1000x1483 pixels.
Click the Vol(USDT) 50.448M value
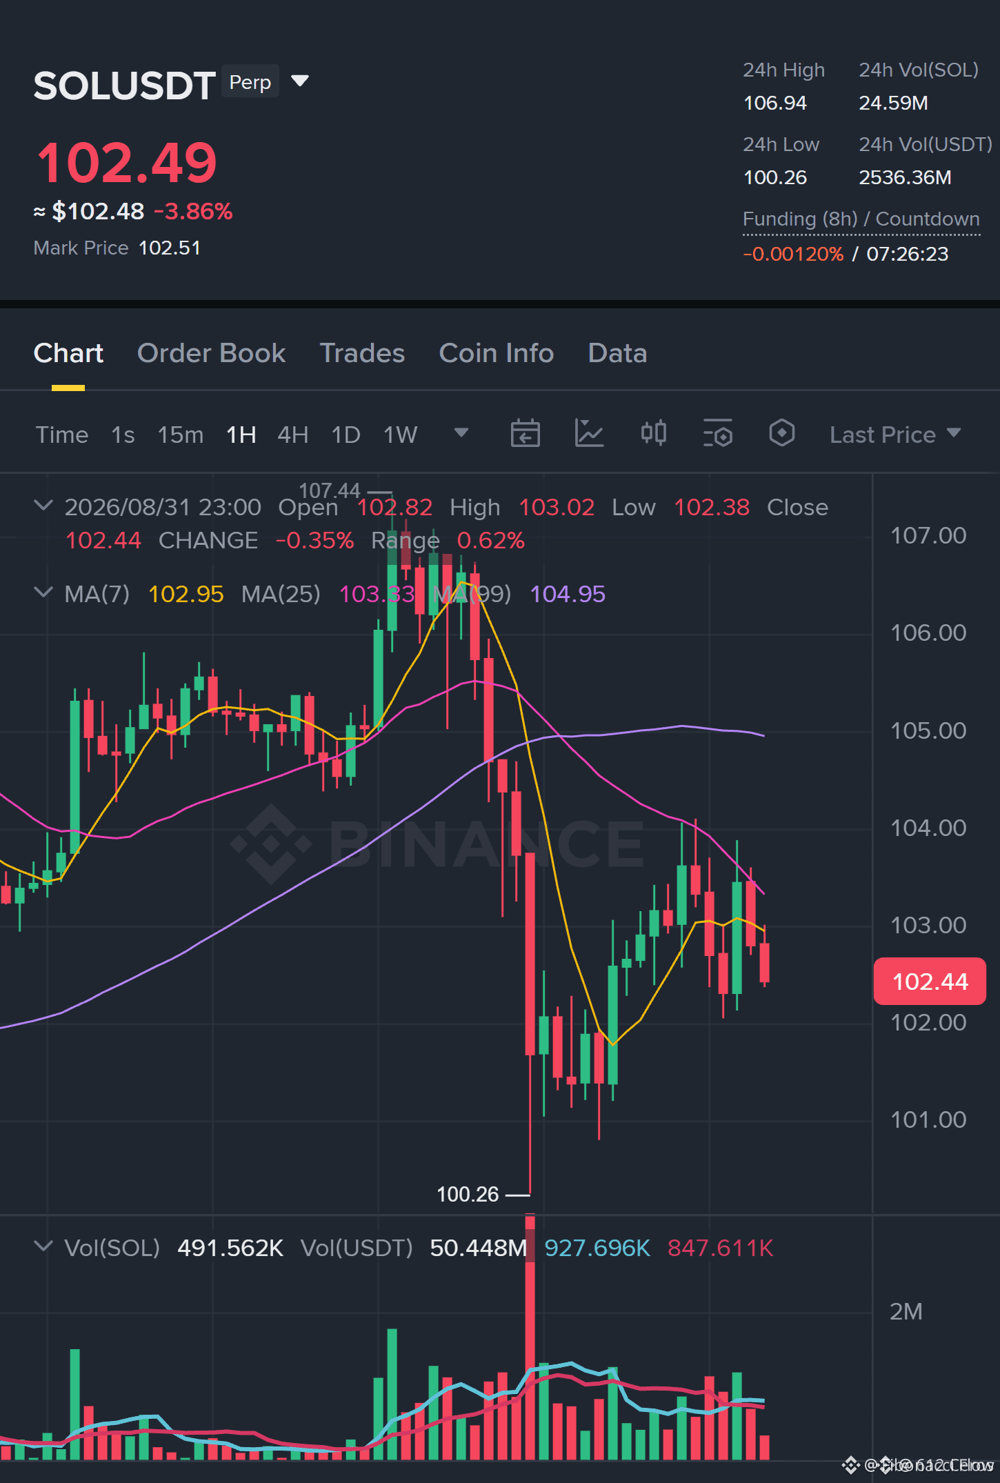pyautogui.click(x=479, y=1248)
